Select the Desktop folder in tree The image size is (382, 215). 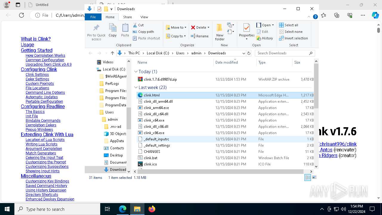pyautogui.click(x=113, y=155)
